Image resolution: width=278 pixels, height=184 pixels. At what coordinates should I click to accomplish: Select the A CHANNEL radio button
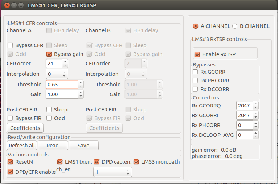tap(196, 26)
